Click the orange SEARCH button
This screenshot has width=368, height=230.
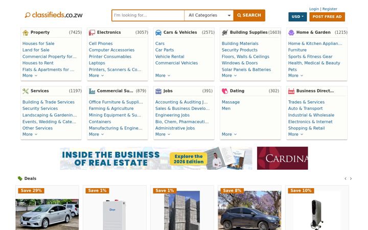[249, 15]
